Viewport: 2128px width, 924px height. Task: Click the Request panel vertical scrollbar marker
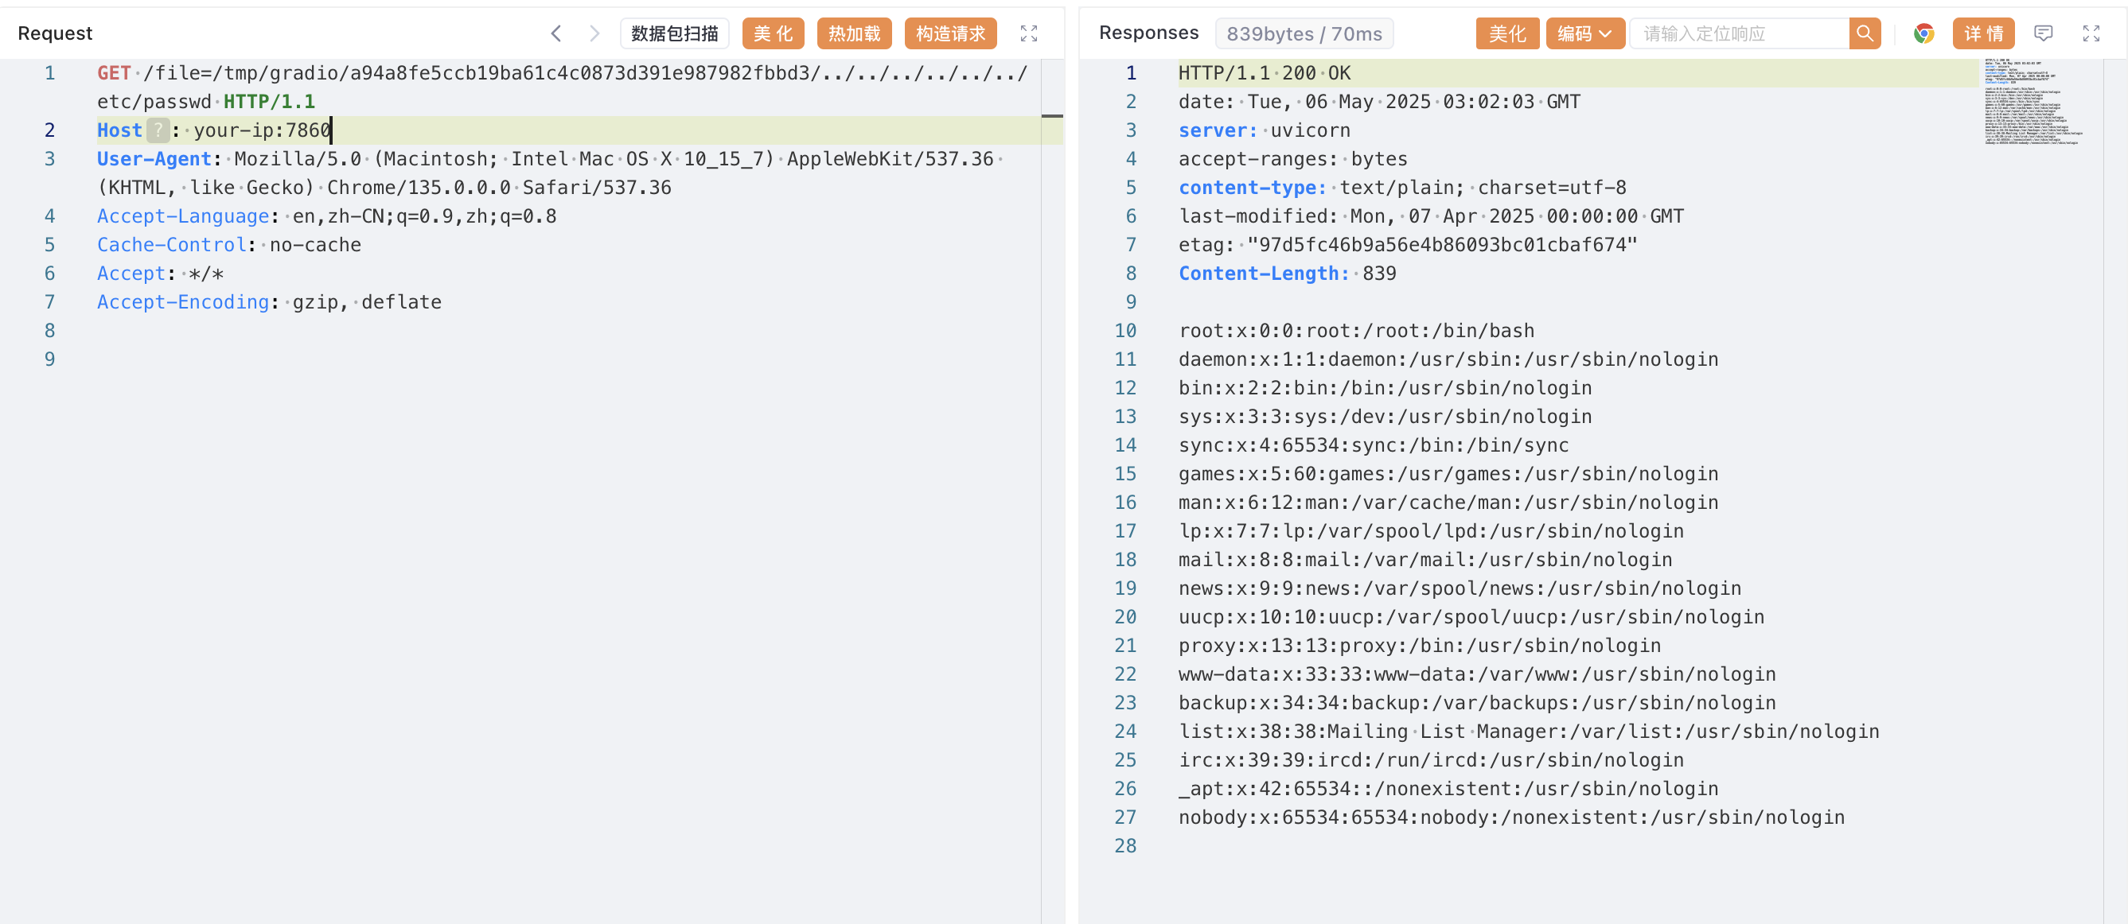point(1051,115)
